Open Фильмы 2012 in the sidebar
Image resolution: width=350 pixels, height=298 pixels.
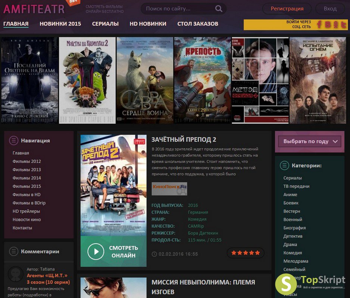tap(27, 161)
